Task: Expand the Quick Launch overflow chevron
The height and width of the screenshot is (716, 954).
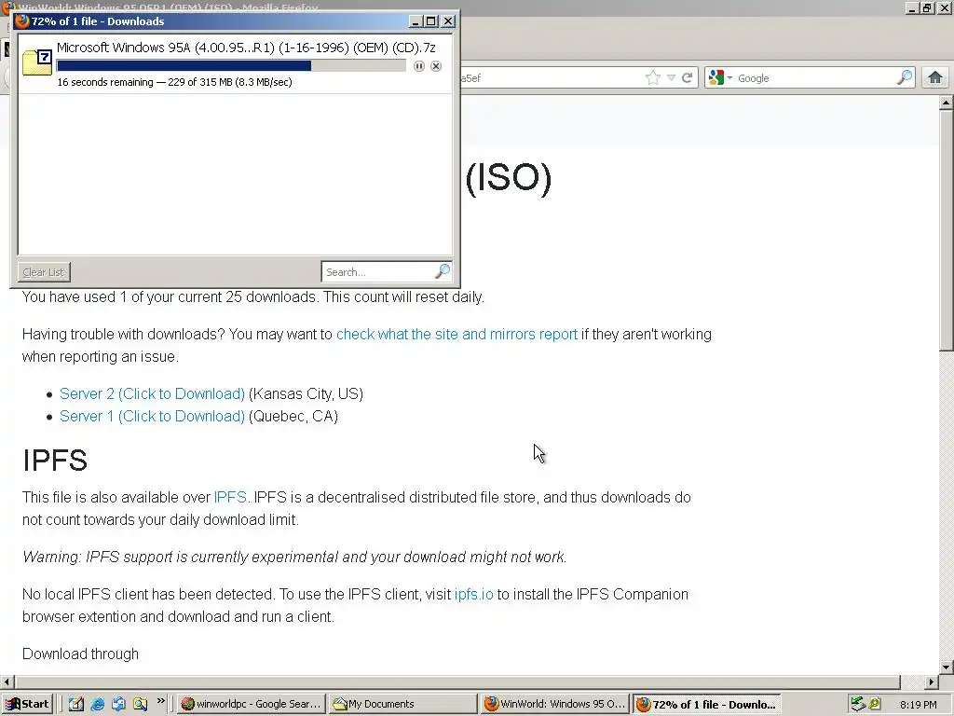Action: coord(160,701)
